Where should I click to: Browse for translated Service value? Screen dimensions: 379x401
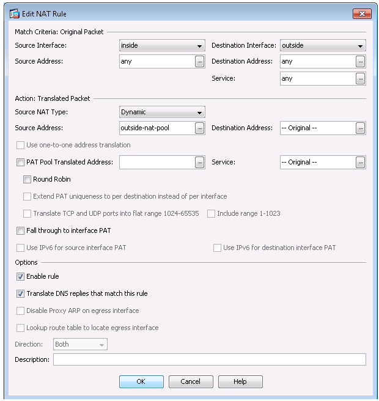point(360,163)
